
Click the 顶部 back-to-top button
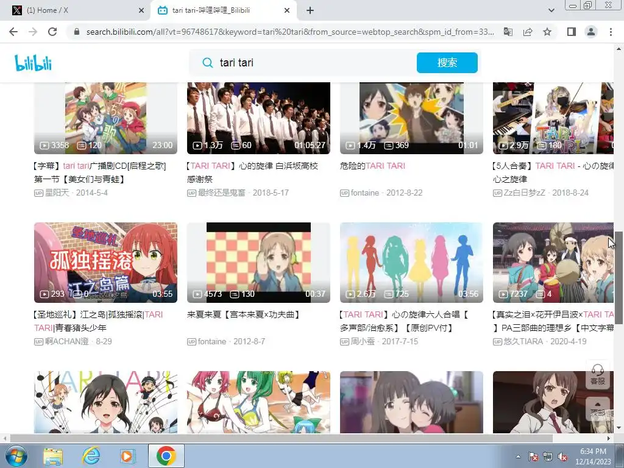pos(597,408)
